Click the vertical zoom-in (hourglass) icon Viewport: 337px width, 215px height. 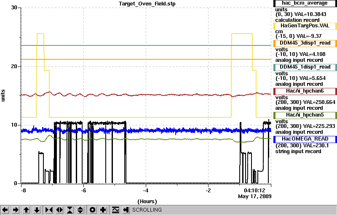[70, 210]
